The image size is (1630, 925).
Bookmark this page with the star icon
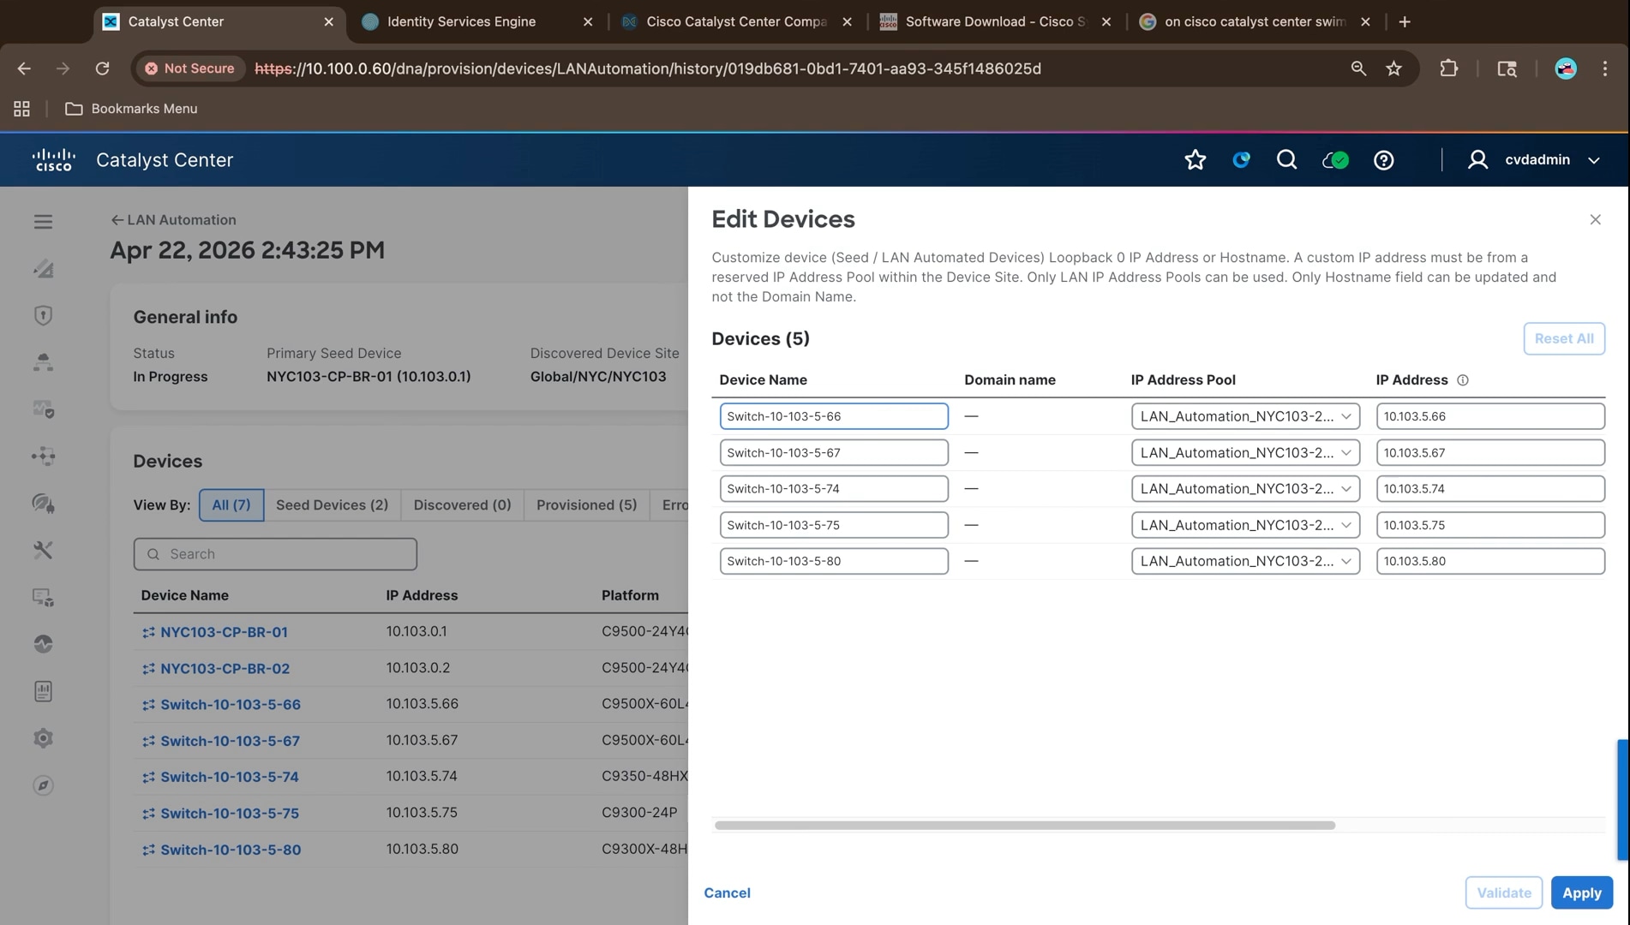point(1393,69)
